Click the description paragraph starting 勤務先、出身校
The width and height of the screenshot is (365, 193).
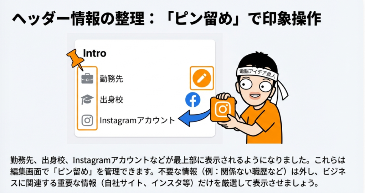[x=178, y=172]
